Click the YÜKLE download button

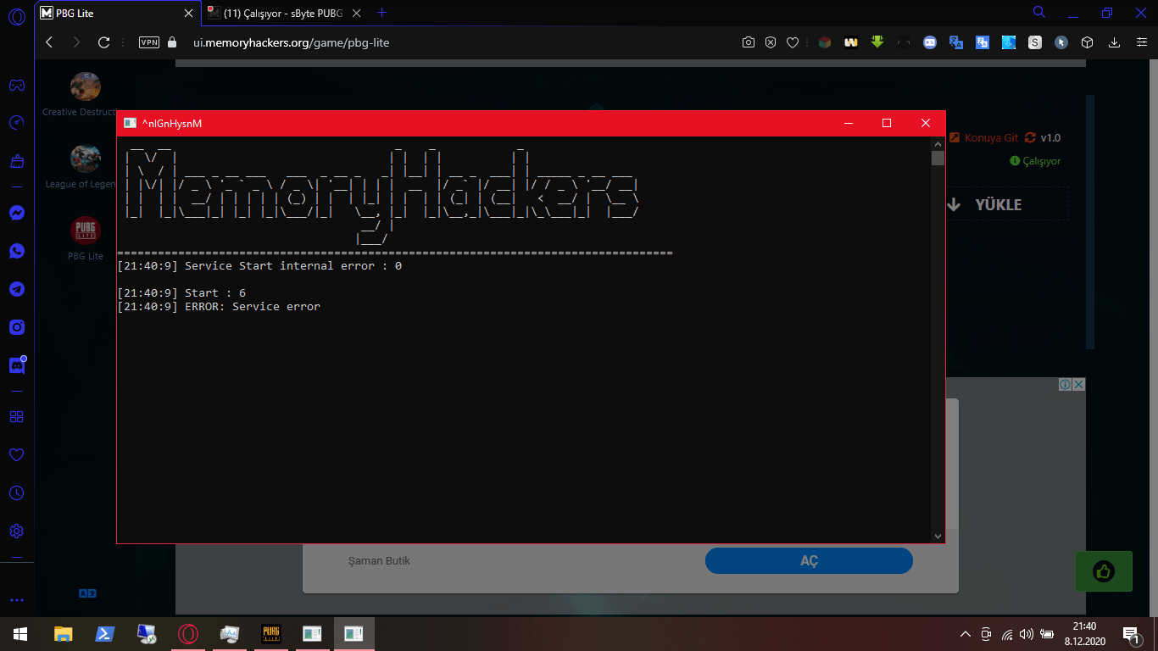pyautogui.click(x=999, y=204)
